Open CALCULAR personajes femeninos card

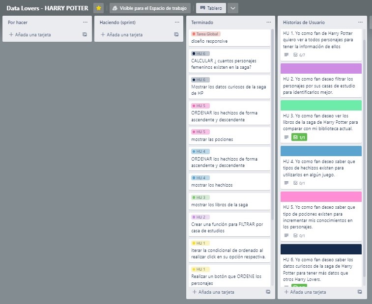tap(229, 61)
